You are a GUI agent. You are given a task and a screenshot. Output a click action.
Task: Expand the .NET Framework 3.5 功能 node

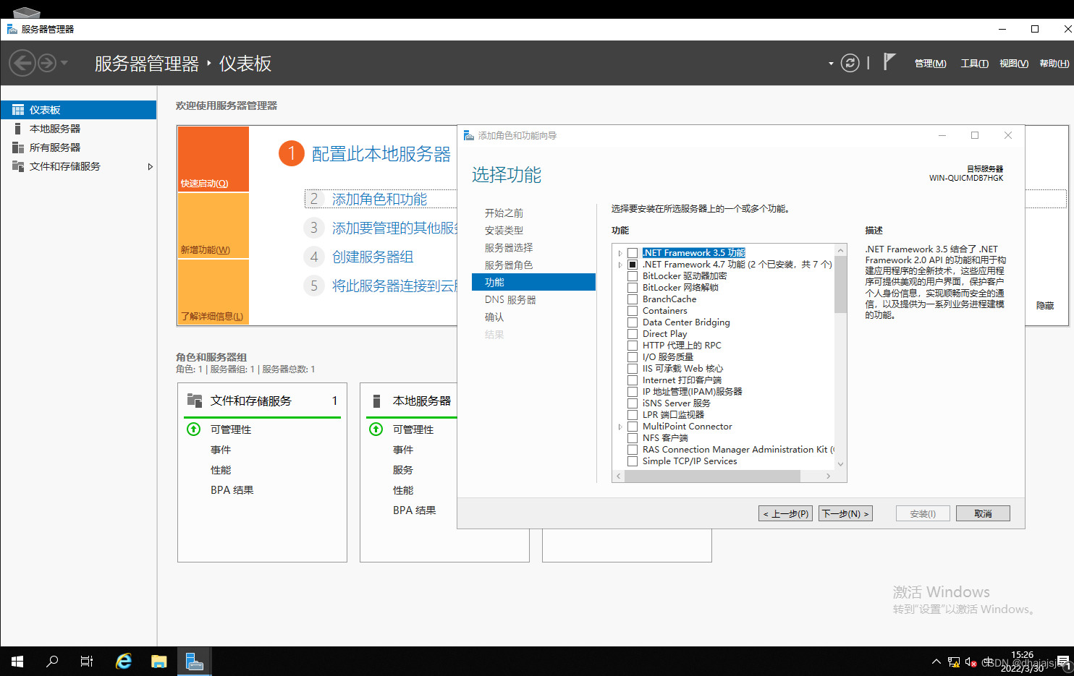[620, 253]
